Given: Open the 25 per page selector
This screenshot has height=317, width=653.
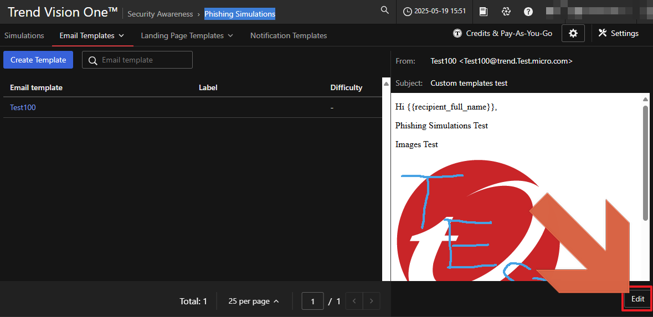Looking at the screenshot, I should pyautogui.click(x=254, y=301).
